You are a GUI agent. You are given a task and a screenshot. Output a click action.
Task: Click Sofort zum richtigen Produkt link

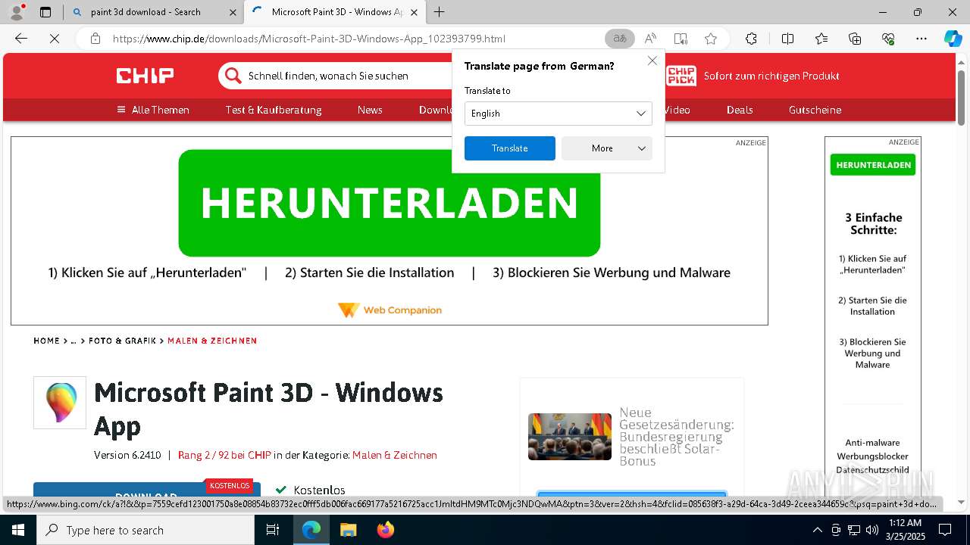[x=771, y=76]
